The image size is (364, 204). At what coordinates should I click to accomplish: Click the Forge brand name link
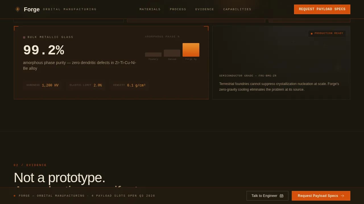coord(32,9)
